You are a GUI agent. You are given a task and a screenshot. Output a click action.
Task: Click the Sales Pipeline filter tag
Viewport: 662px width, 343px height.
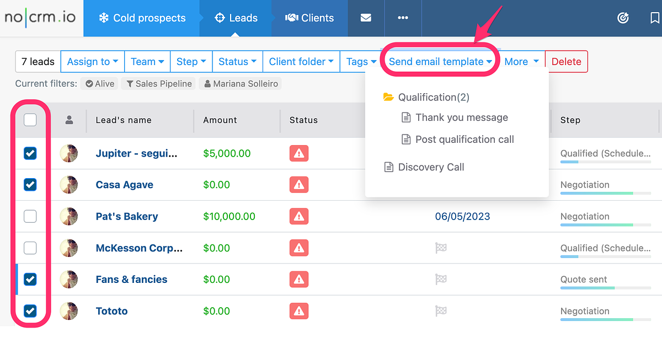pos(159,84)
